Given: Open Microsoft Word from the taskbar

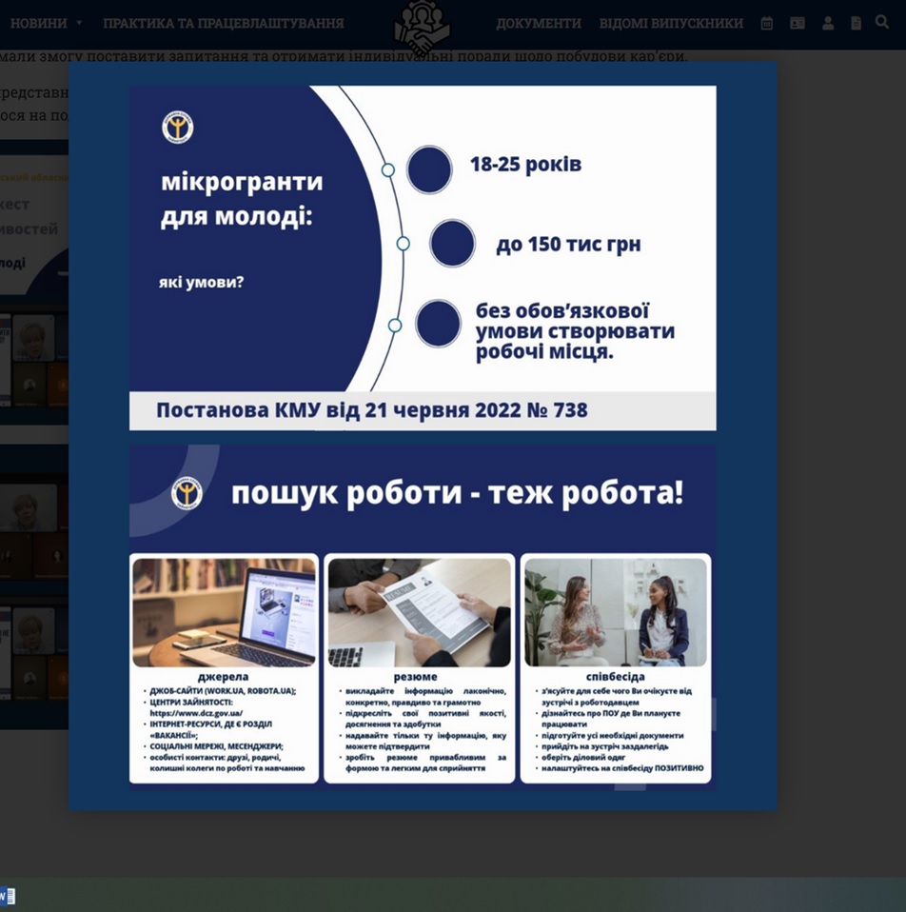Looking at the screenshot, I should tap(8, 896).
